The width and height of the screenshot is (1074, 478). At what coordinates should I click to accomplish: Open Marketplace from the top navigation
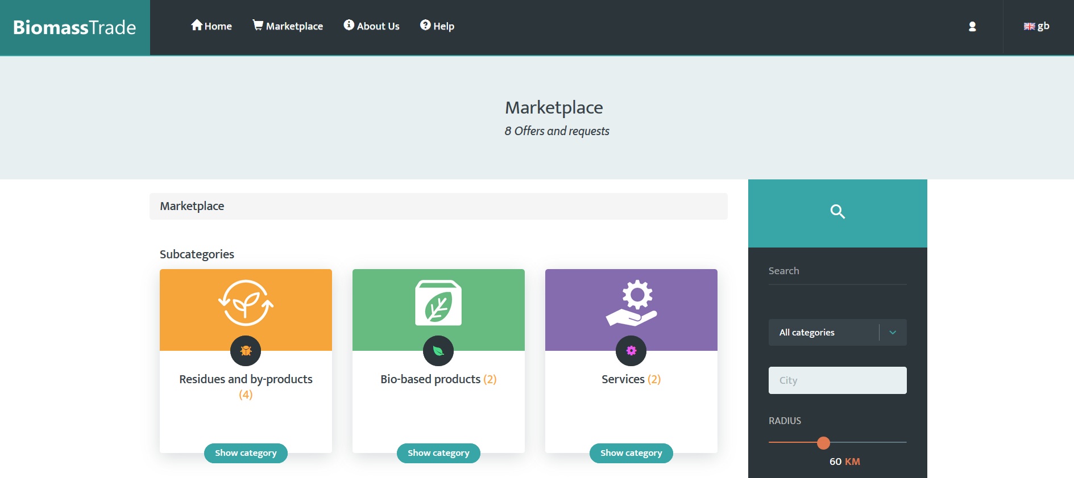click(x=288, y=26)
